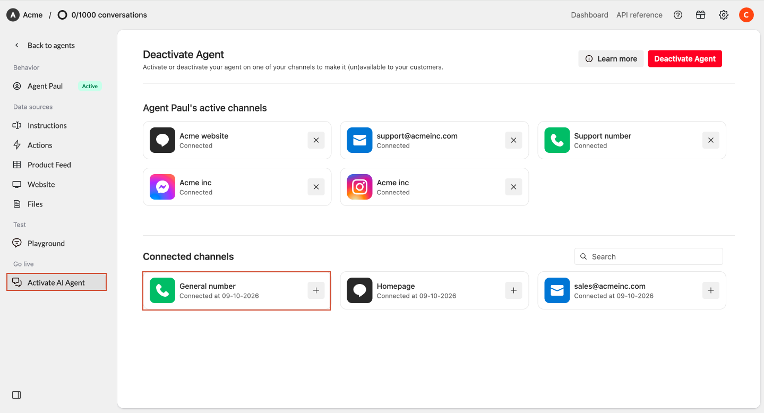Screen dimensions: 764x413
Task: Open the gift box icon in header
Action: [701, 15]
